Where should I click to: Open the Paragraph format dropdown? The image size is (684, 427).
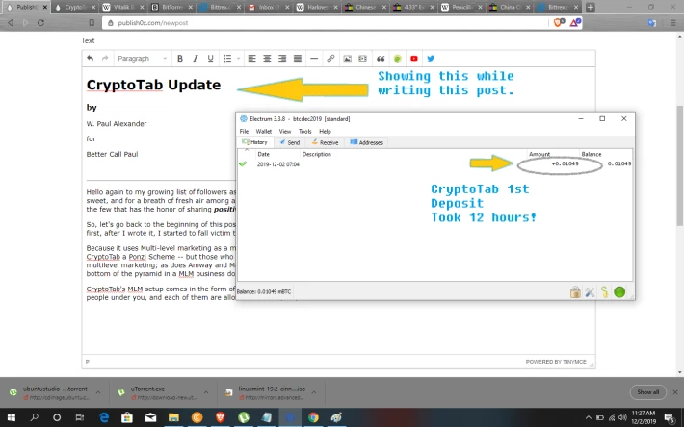[142, 59]
